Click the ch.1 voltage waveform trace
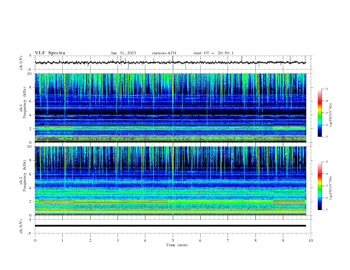Image resolution: width=350 pixels, height=270 pixels. click(x=170, y=63)
